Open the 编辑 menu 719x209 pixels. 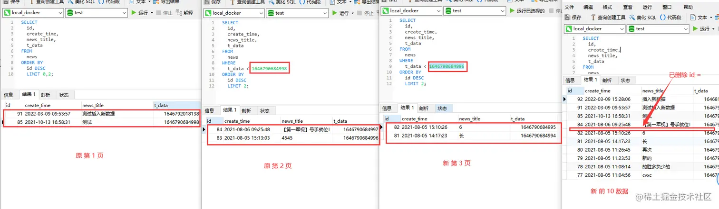(588, 7)
